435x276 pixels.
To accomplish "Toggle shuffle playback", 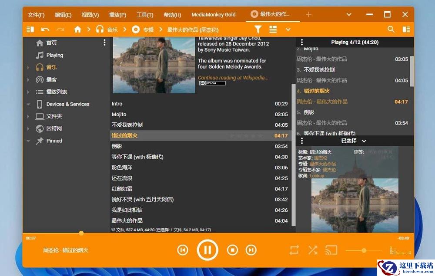I will pyautogui.click(x=313, y=250).
